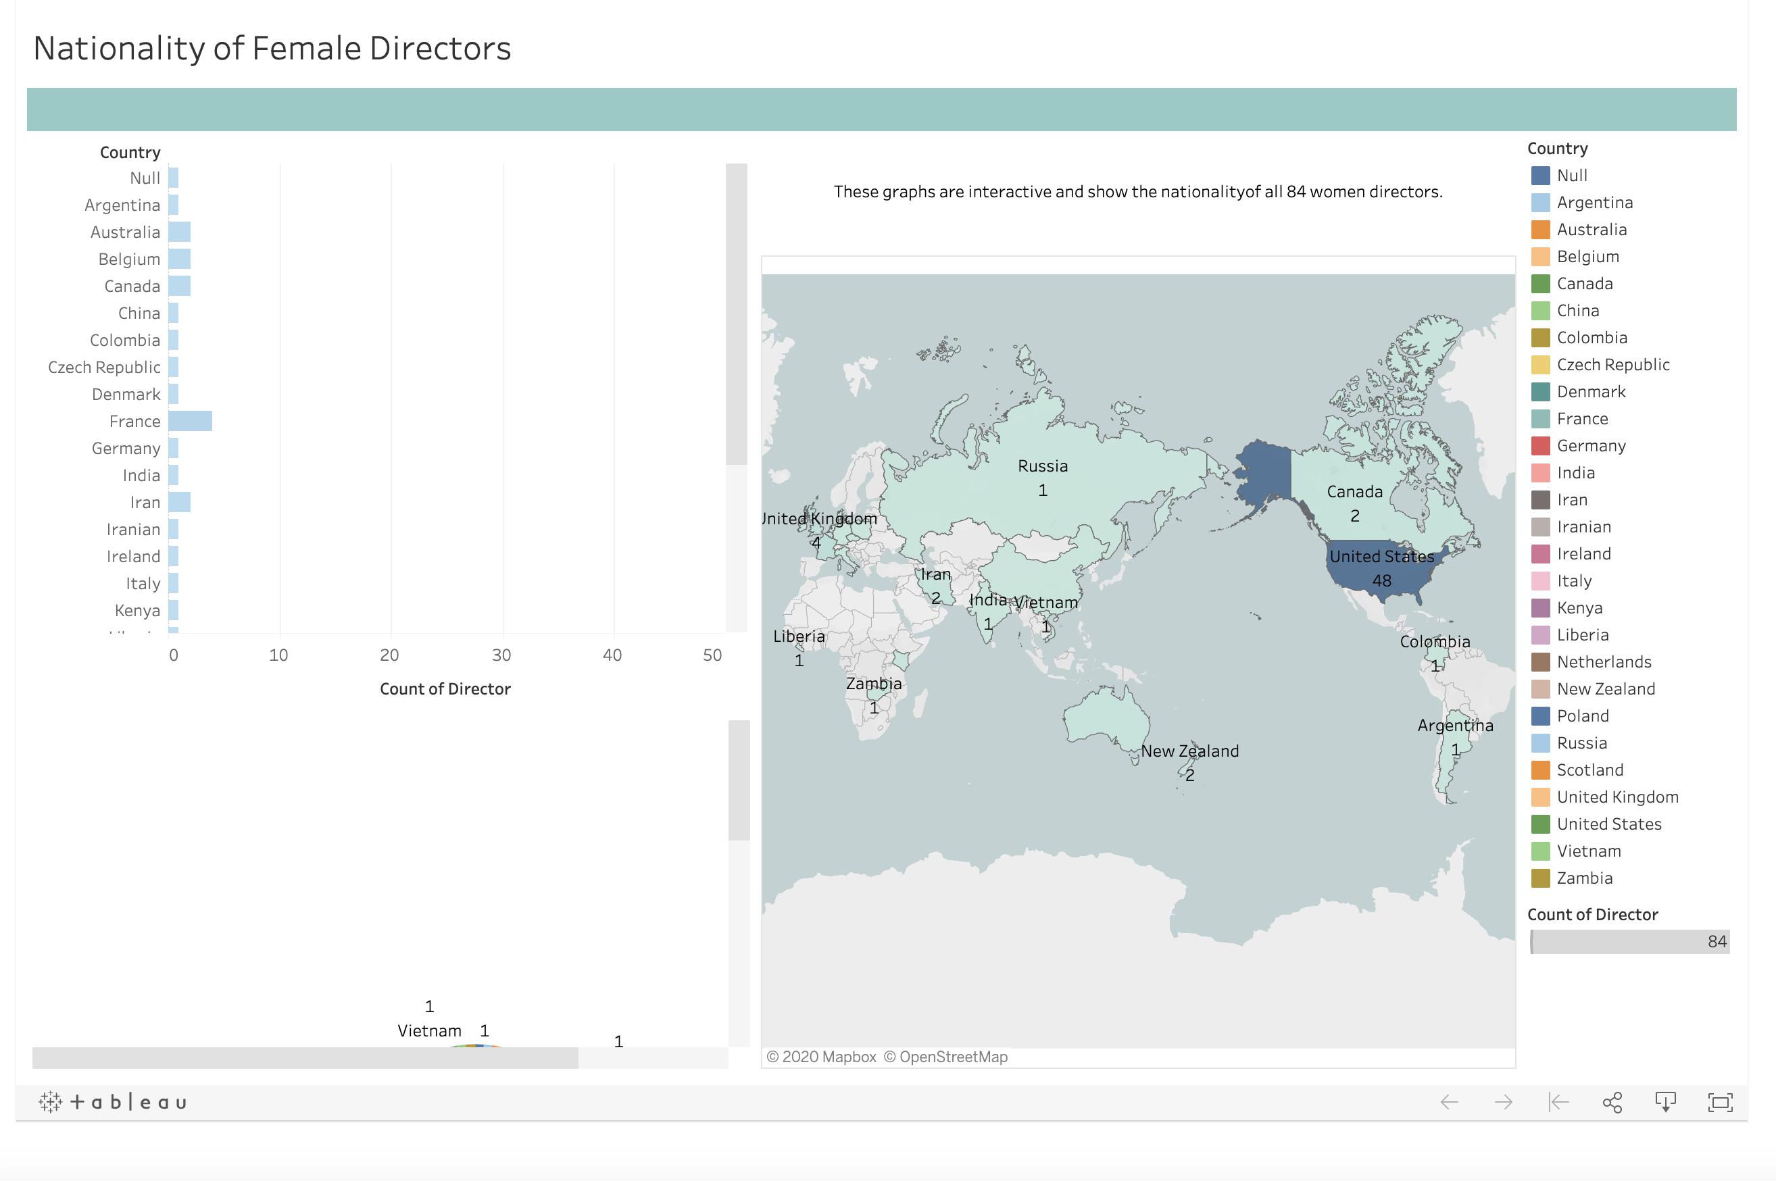Click the Download icon
This screenshot has height=1181, width=1776.
(x=1665, y=1103)
